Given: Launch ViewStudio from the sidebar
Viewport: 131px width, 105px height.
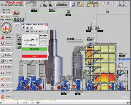Looking at the screenshot, I should point(7,67).
